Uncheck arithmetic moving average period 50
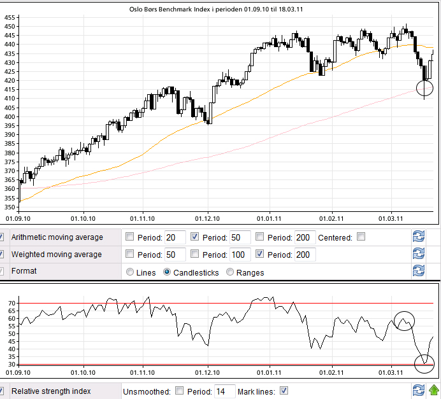441x399 pixels. click(x=196, y=237)
